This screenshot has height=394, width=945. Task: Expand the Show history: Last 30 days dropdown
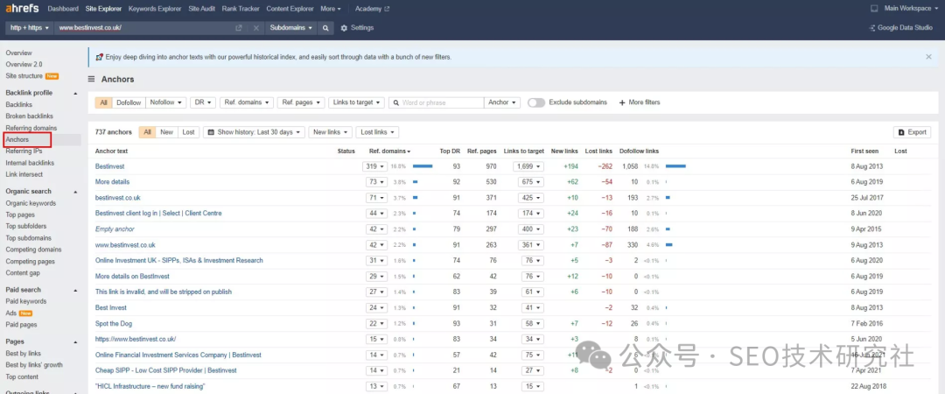pos(254,132)
